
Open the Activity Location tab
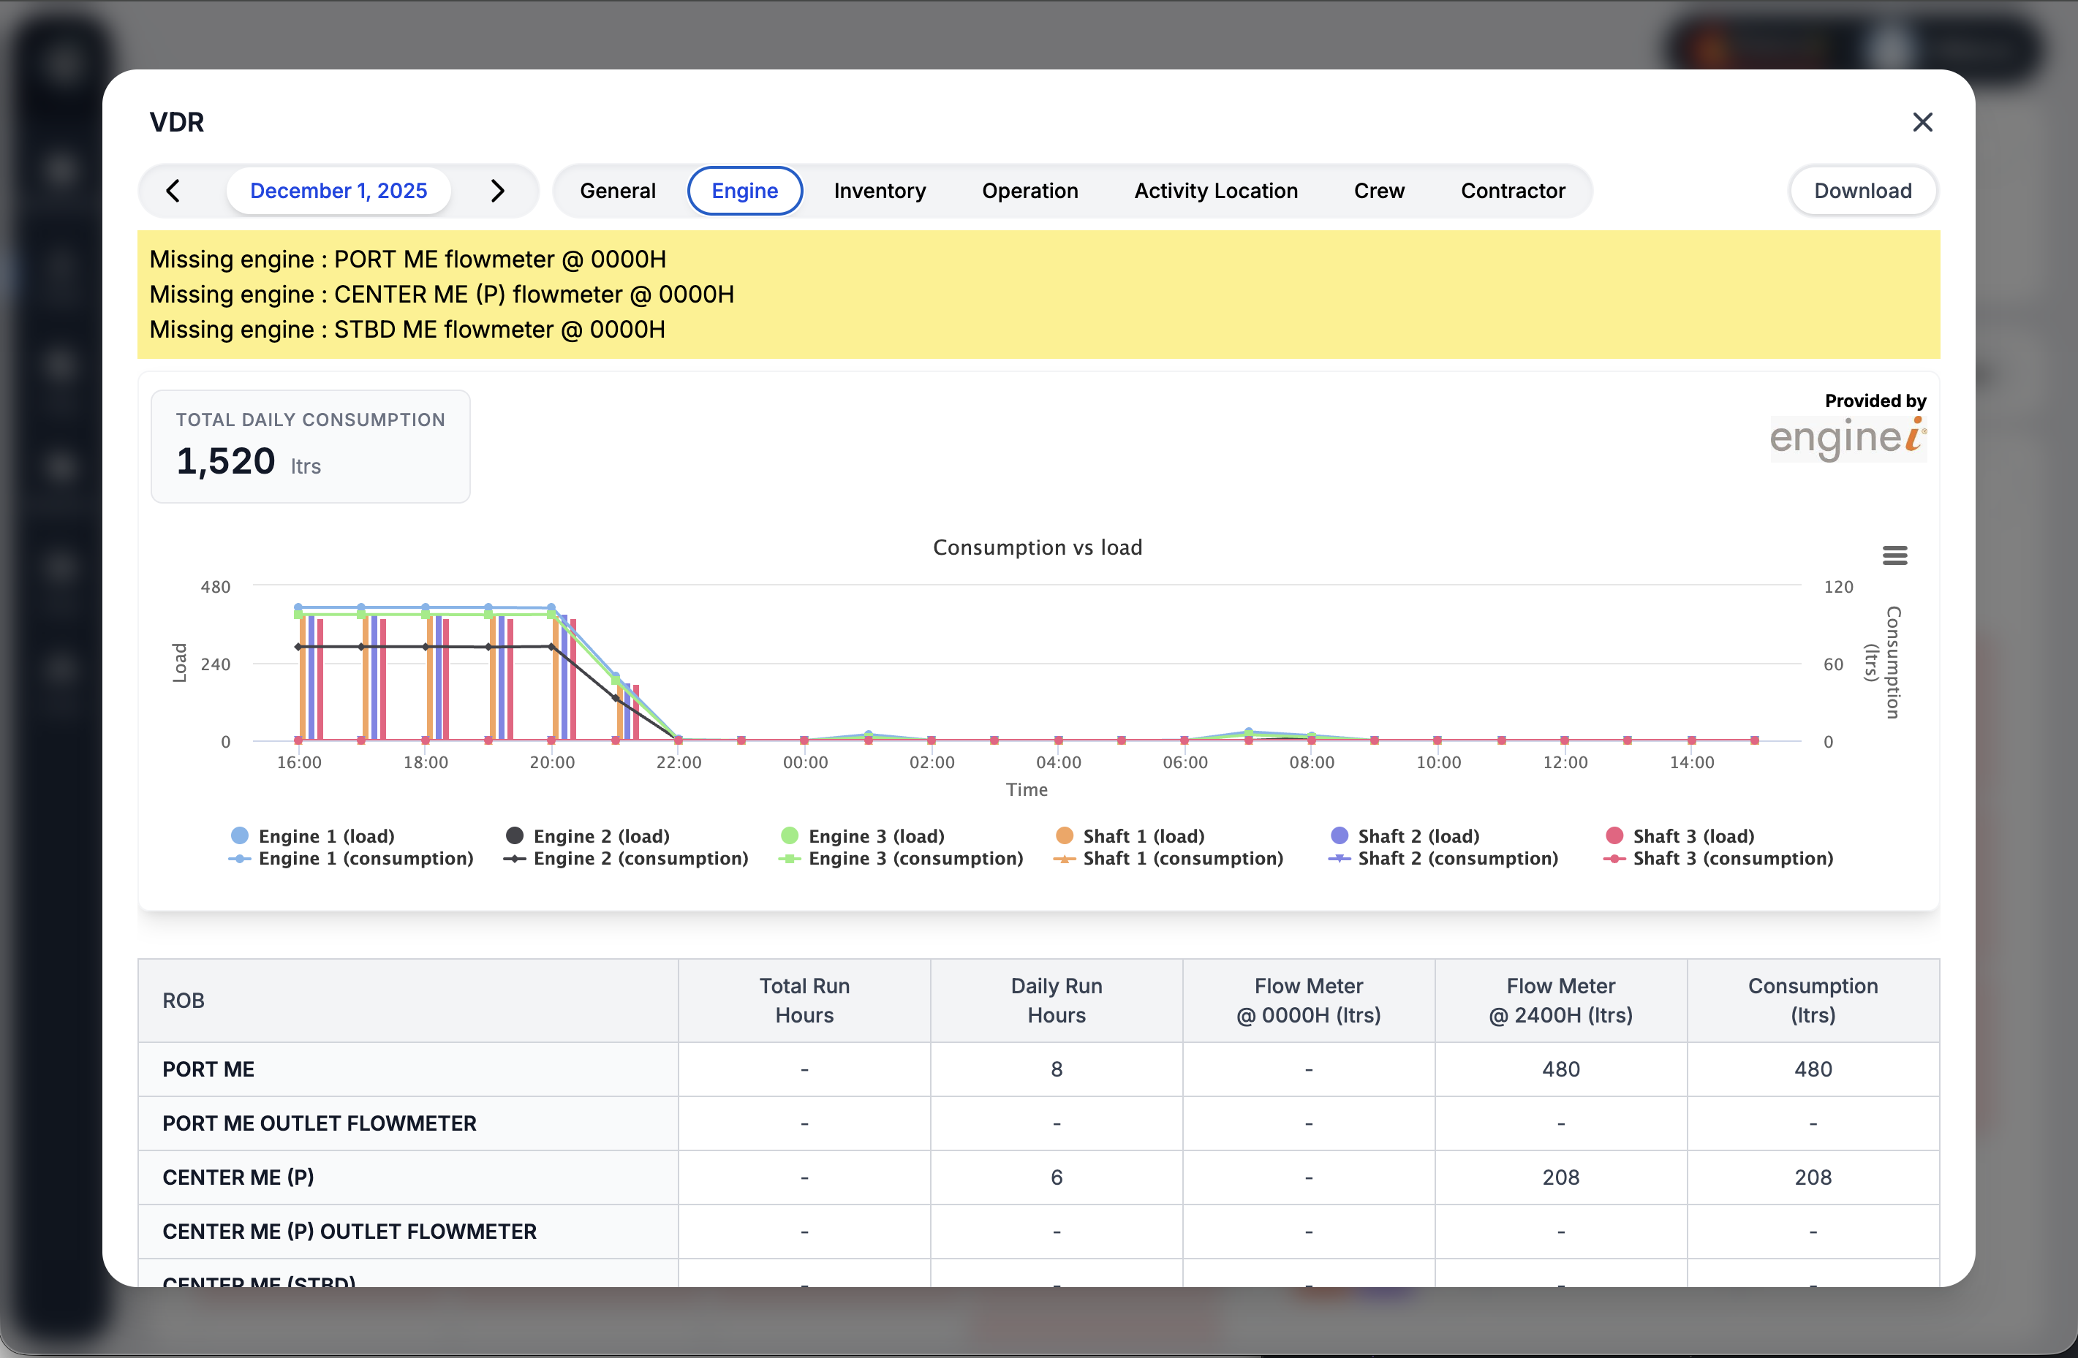point(1215,190)
